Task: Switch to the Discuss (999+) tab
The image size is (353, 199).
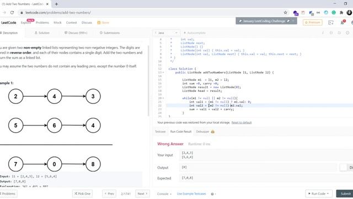Action: point(76,33)
